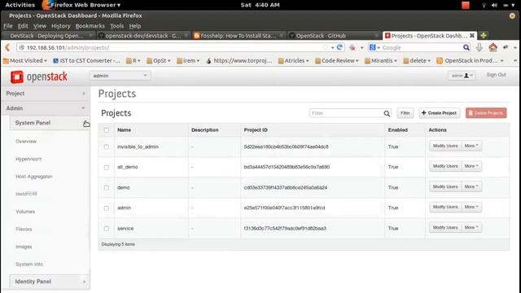Image resolution: width=521 pixels, height=293 pixels.
Task: Open the File menu
Action: point(8,26)
